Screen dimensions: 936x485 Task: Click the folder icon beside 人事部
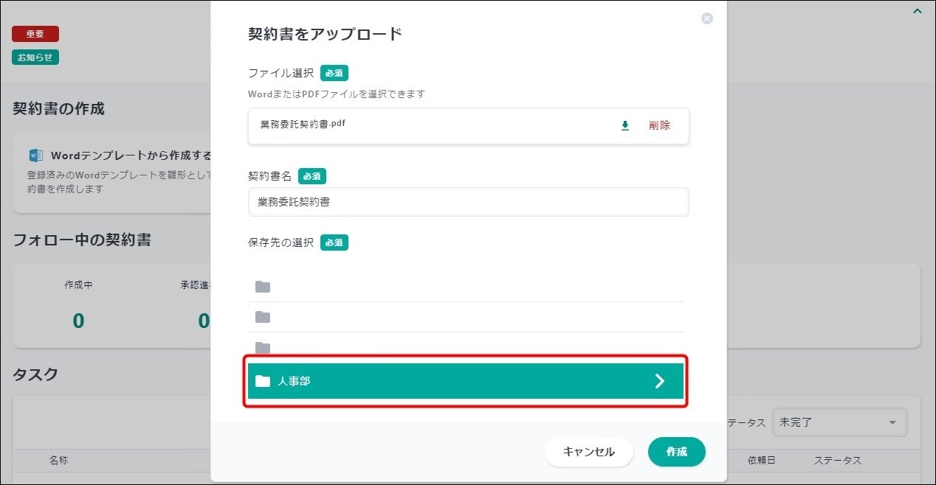pyautogui.click(x=263, y=381)
